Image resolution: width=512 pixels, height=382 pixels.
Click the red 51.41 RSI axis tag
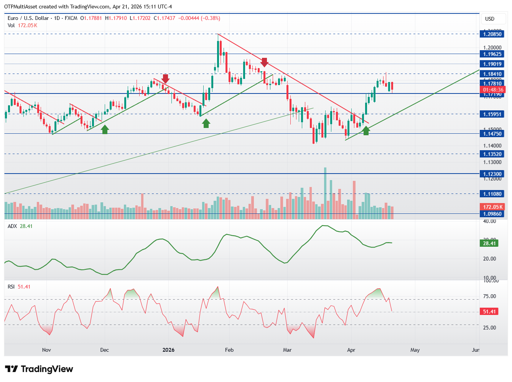pos(489,312)
